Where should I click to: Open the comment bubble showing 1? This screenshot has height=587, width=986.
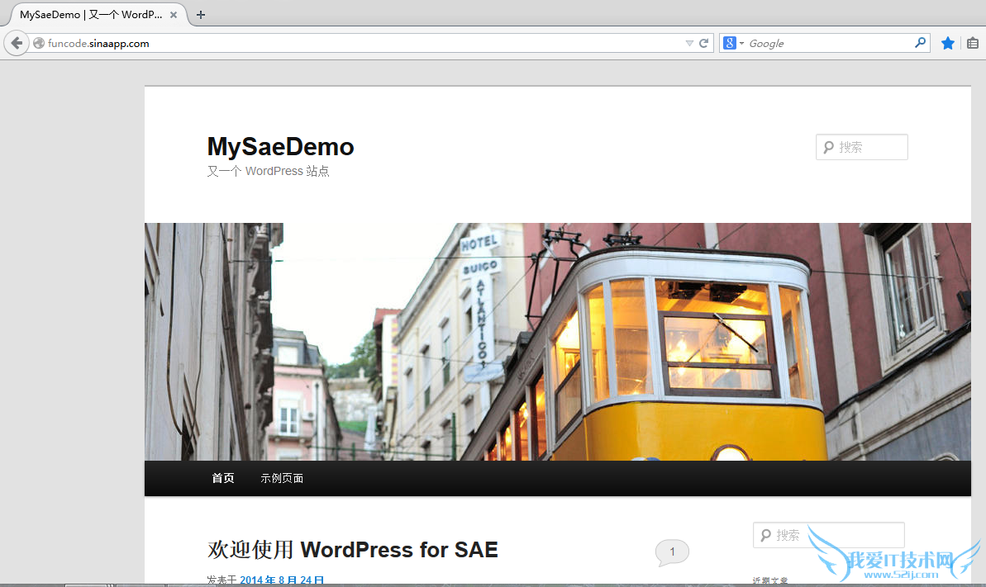(671, 551)
